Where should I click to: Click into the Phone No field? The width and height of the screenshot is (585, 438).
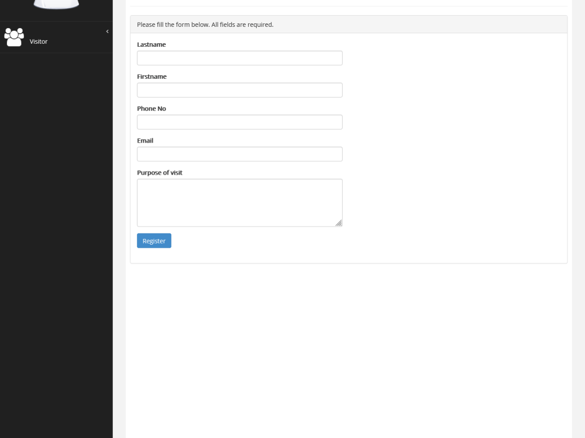click(239, 122)
